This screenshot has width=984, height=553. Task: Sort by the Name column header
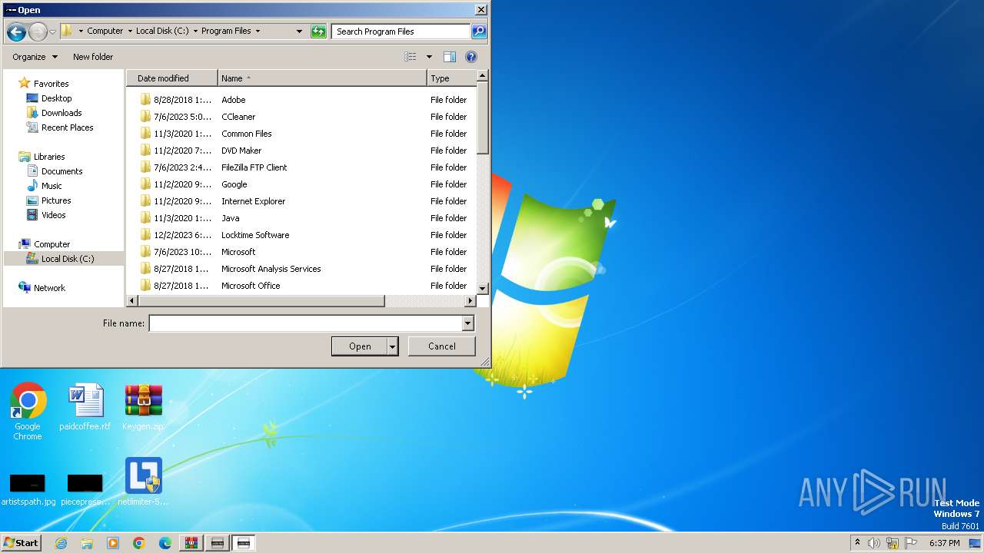(x=322, y=78)
